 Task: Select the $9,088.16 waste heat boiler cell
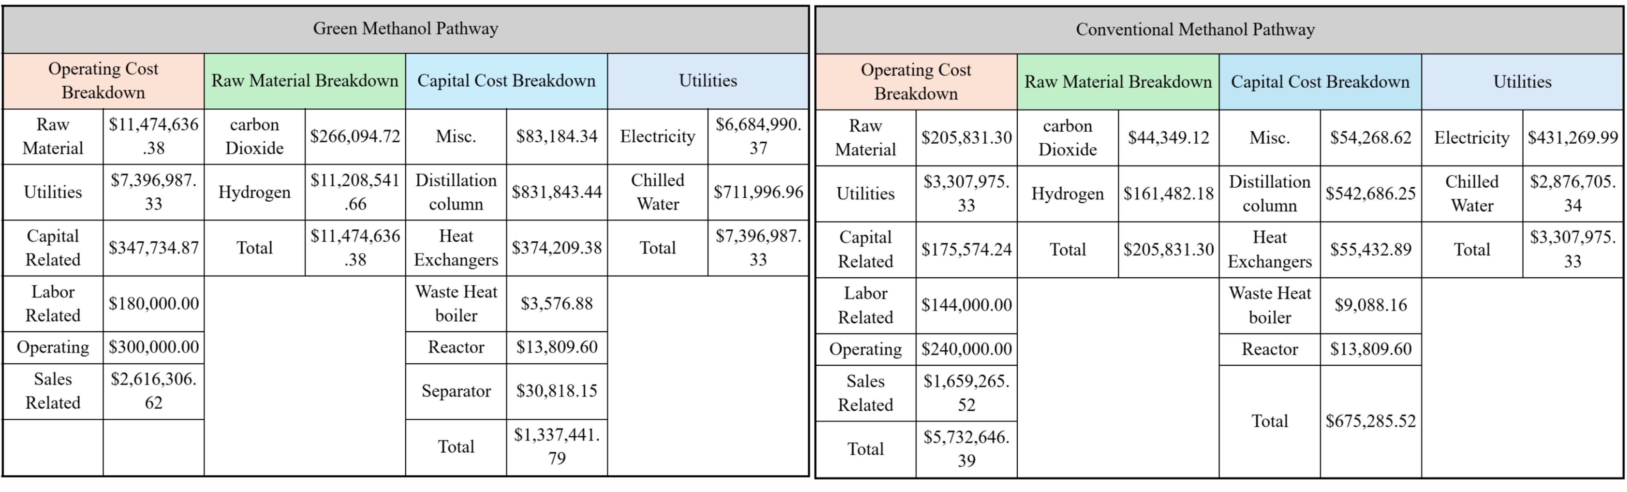tap(1371, 306)
